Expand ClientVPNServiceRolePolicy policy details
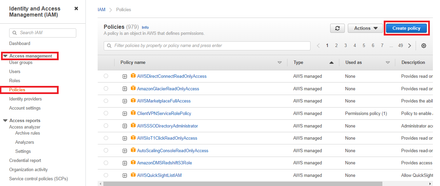 point(125,114)
